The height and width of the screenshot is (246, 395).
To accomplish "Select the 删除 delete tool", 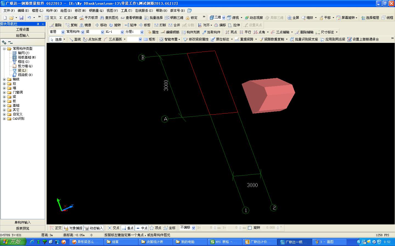I will 56,25.
